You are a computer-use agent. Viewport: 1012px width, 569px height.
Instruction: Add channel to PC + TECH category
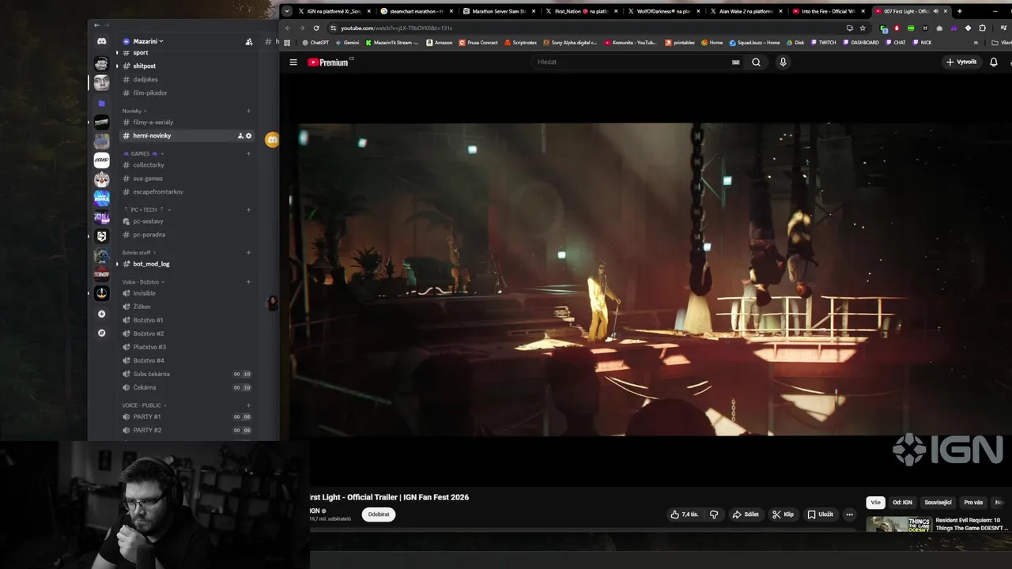click(x=248, y=209)
